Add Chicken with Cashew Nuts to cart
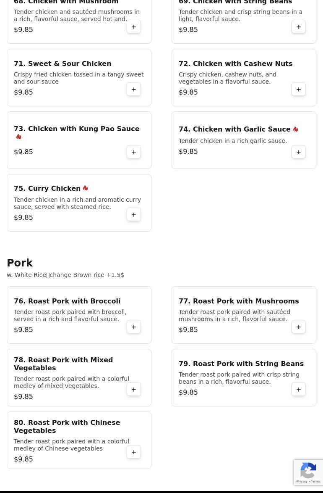 pyautogui.click(x=299, y=90)
